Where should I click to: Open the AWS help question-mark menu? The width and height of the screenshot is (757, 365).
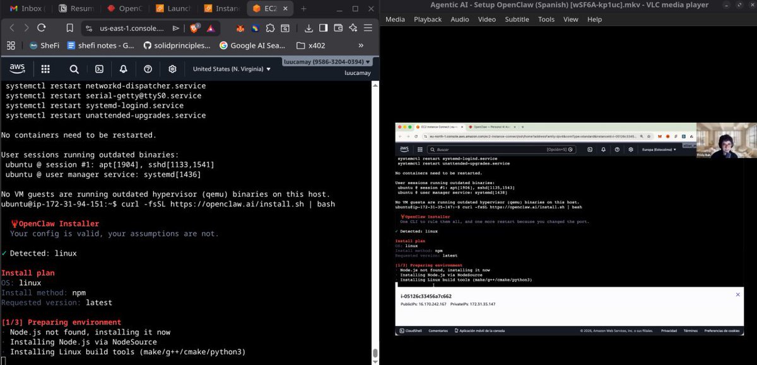click(148, 69)
